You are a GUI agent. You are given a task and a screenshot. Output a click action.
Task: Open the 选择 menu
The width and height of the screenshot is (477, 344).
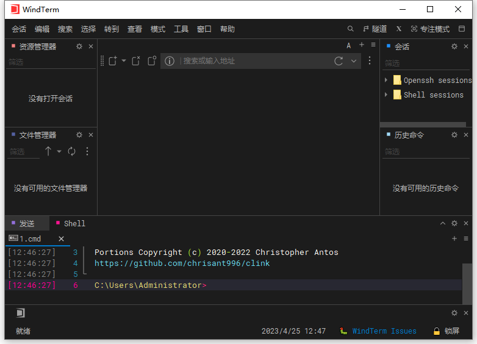coord(88,29)
